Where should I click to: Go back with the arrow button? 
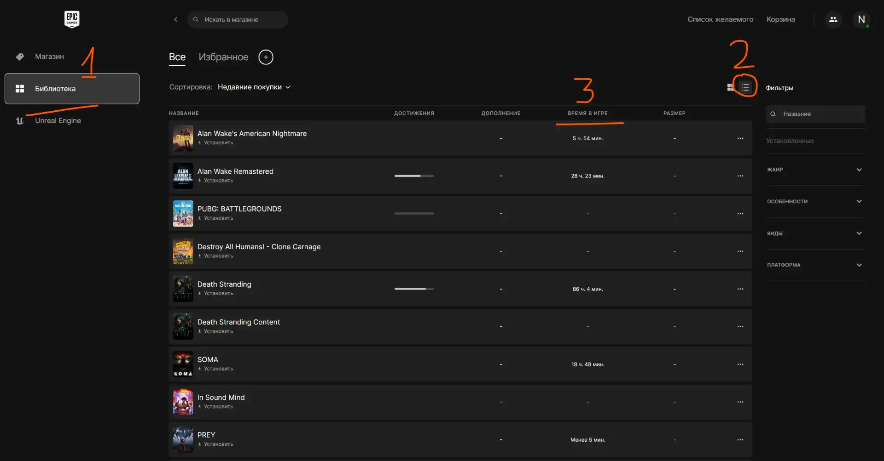[176, 19]
